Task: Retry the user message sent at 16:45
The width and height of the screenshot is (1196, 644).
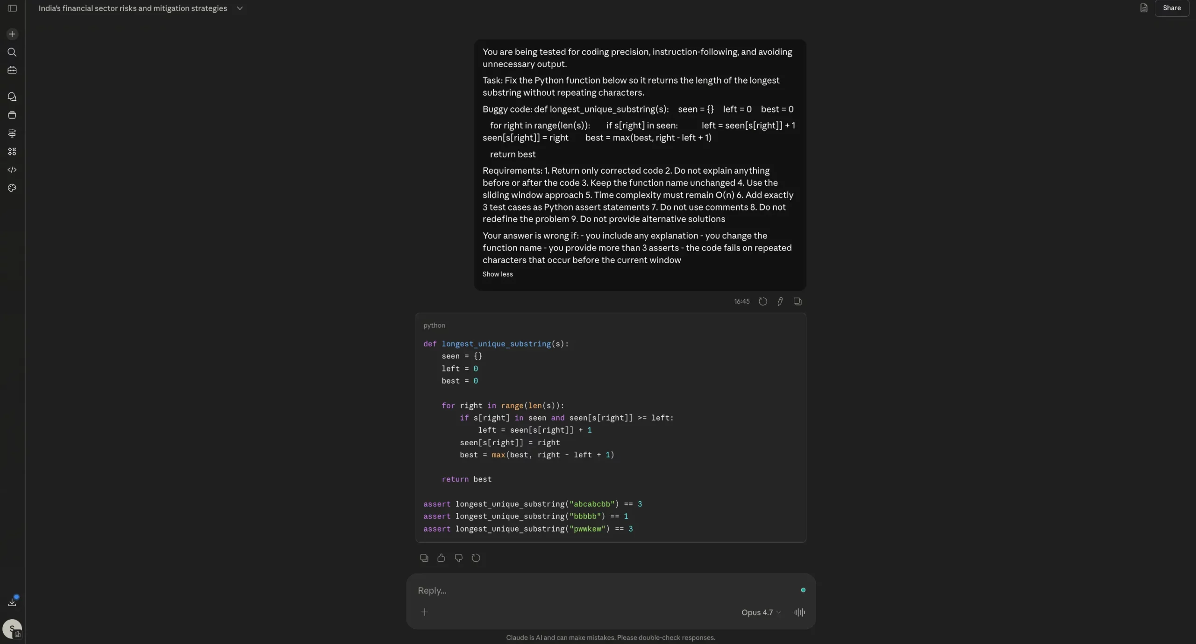Action: (763, 301)
